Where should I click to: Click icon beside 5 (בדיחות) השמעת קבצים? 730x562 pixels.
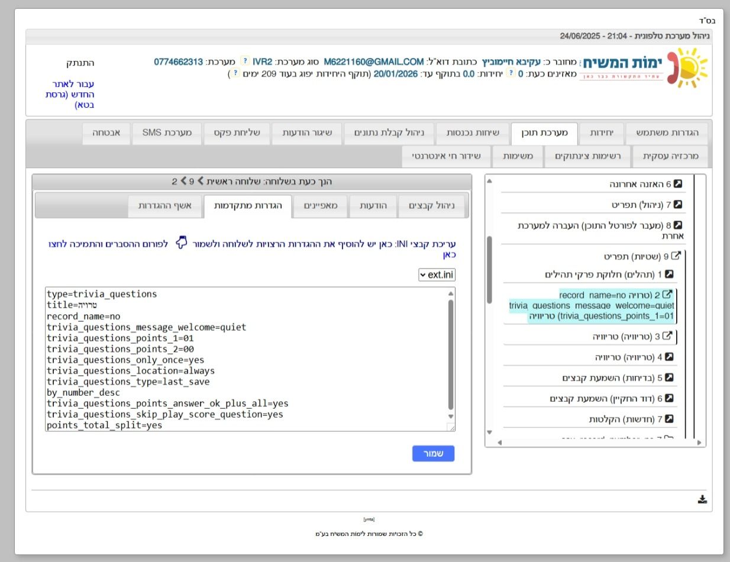click(669, 377)
